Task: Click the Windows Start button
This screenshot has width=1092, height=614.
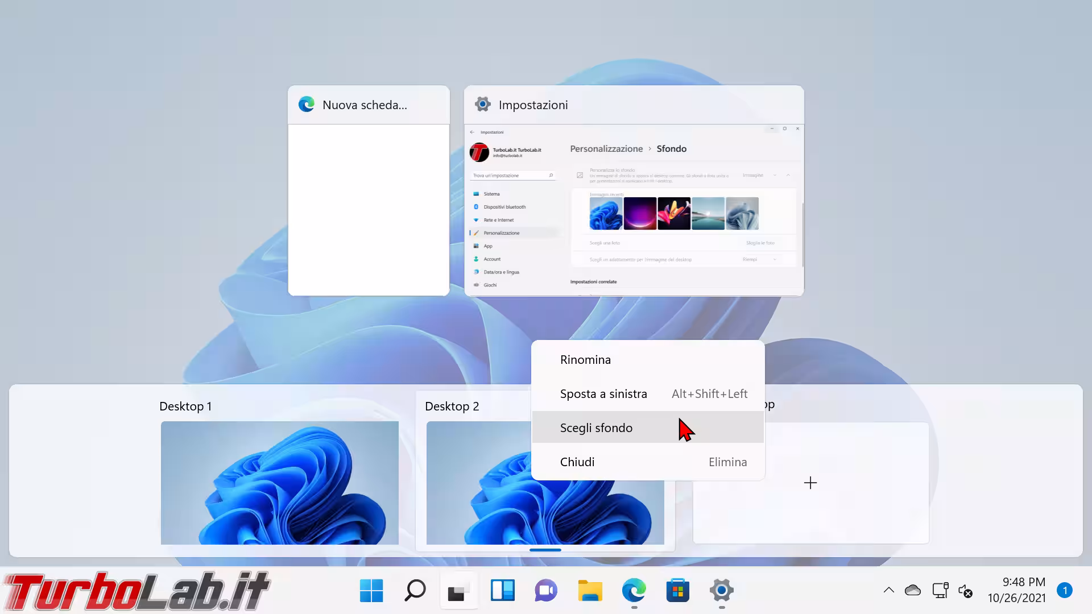Action: [371, 591]
